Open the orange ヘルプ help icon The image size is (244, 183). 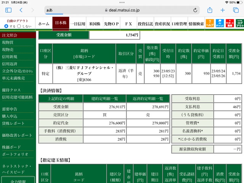[210, 23]
